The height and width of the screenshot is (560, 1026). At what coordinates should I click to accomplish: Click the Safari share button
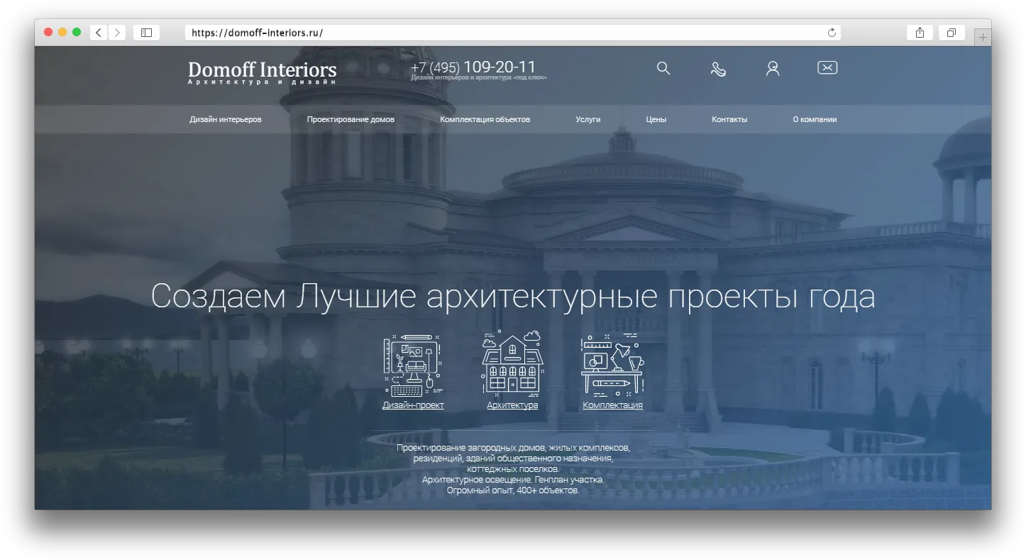pyautogui.click(x=920, y=33)
